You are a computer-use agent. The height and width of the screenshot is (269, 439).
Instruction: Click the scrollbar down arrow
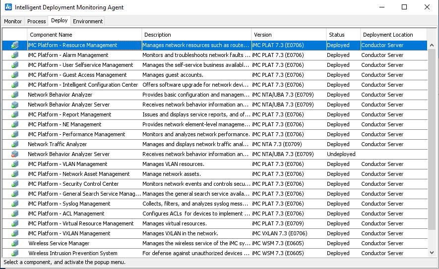pos(432,253)
